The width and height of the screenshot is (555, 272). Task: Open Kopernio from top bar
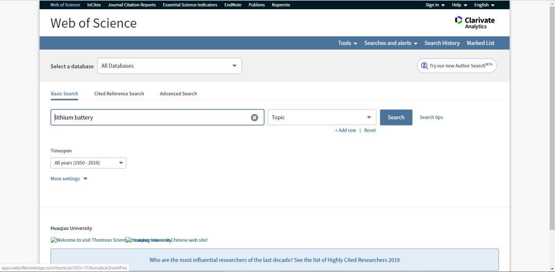281,5
